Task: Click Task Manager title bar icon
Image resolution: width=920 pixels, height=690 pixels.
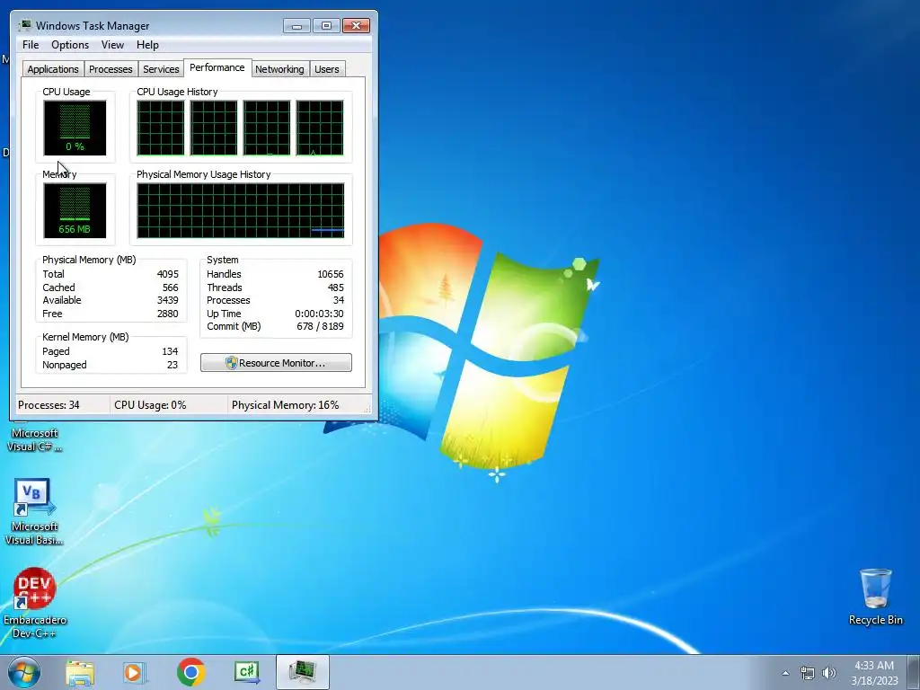Action: [24, 25]
